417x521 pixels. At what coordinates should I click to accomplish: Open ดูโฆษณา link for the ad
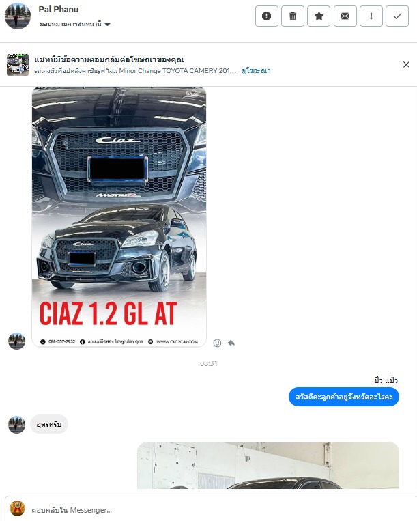coord(256,71)
